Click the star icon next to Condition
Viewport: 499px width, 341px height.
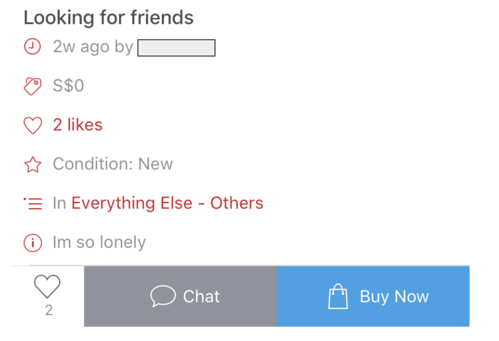coord(33,165)
